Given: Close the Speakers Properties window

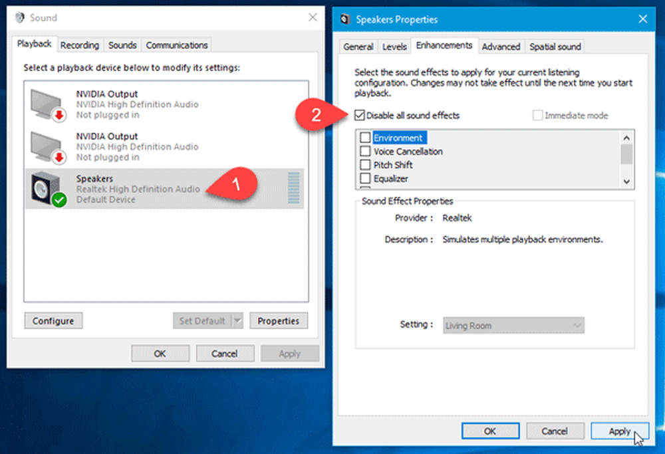Looking at the screenshot, I should pos(642,19).
